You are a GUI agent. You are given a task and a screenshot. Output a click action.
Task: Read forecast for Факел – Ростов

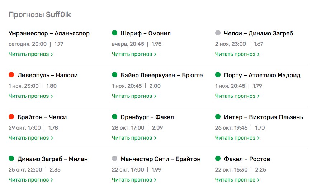point(237,180)
